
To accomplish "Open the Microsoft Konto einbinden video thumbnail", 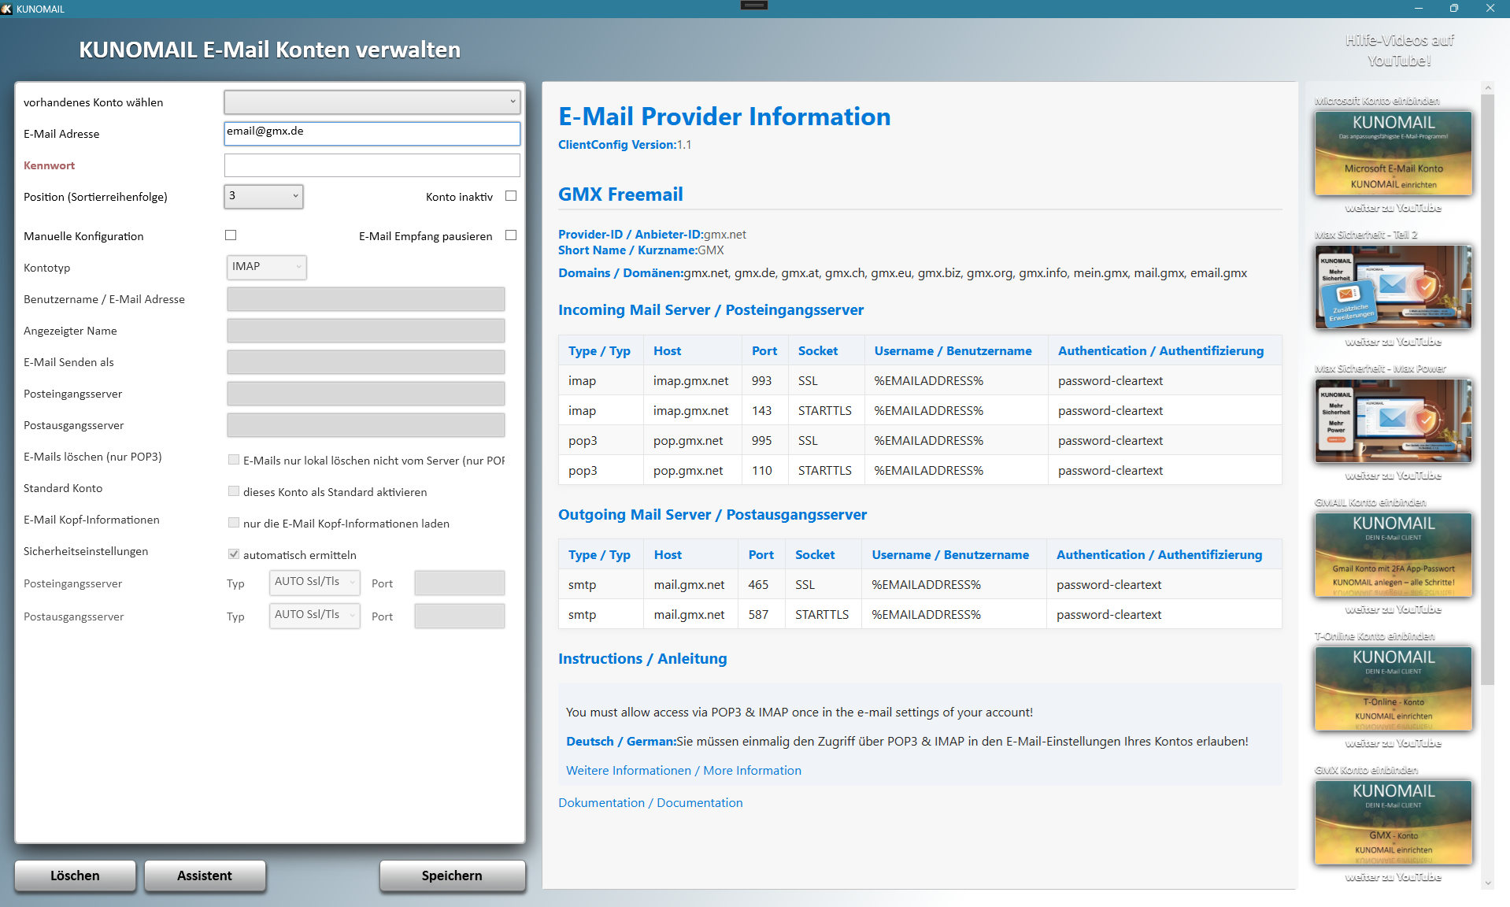I will point(1393,154).
